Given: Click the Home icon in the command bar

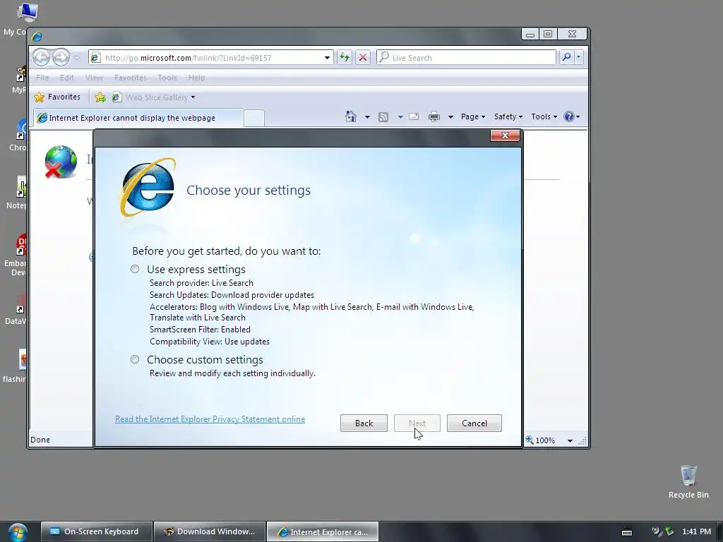Looking at the screenshot, I should (351, 116).
